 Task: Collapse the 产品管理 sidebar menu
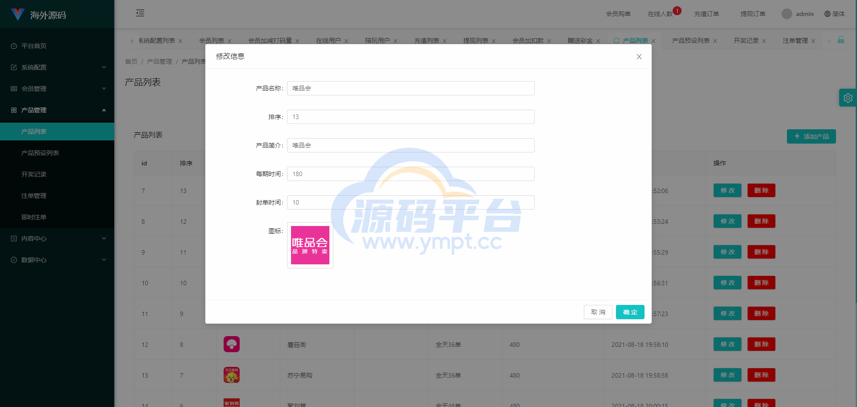57,110
